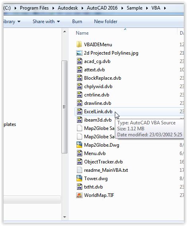This screenshot has width=187, height=226.
Task: Click the chplywid.dvb DVB icon
Action: pos(79,86)
